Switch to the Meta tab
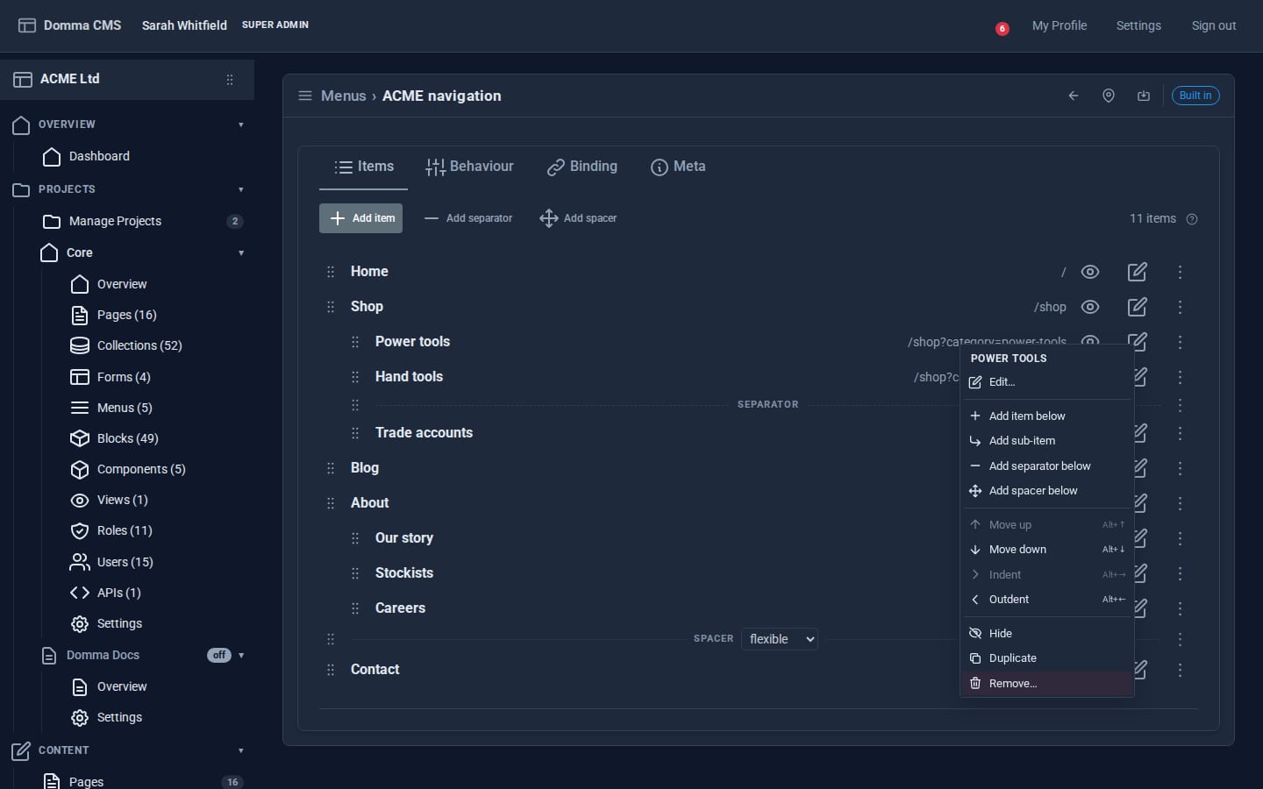Screen dimensions: 1263x789 tap(678, 167)
